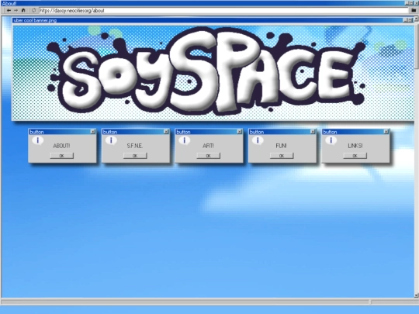Screen dimensions: 419x314
Task: Close the ART! button dialog
Action: click(x=240, y=132)
